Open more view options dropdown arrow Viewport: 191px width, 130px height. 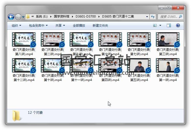[x=160, y=25]
